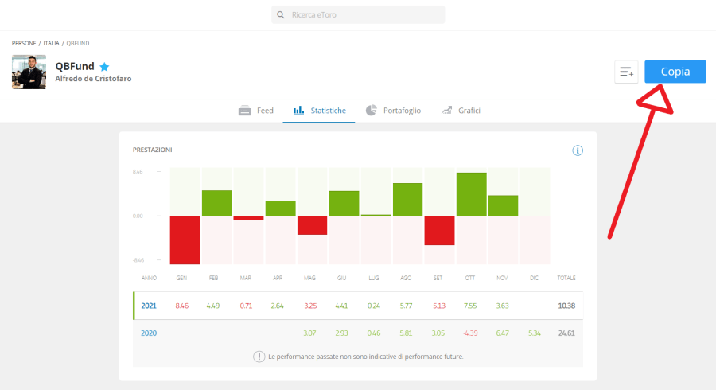This screenshot has width=716, height=390.
Task: Click the blue star favorite icon
Action: coord(104,67)
